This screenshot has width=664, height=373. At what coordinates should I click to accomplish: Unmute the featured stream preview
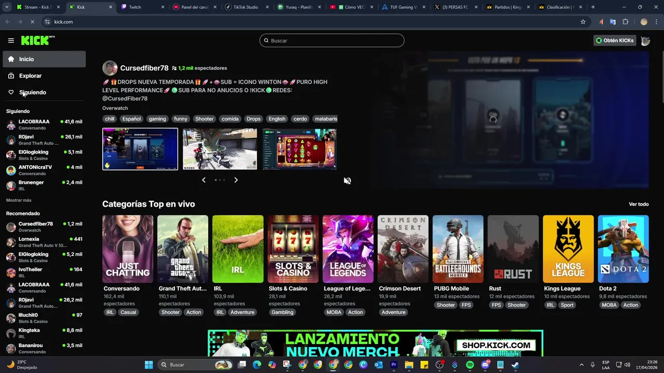click(348, 181)
